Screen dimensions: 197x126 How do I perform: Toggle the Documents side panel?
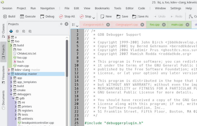point(3,99)
